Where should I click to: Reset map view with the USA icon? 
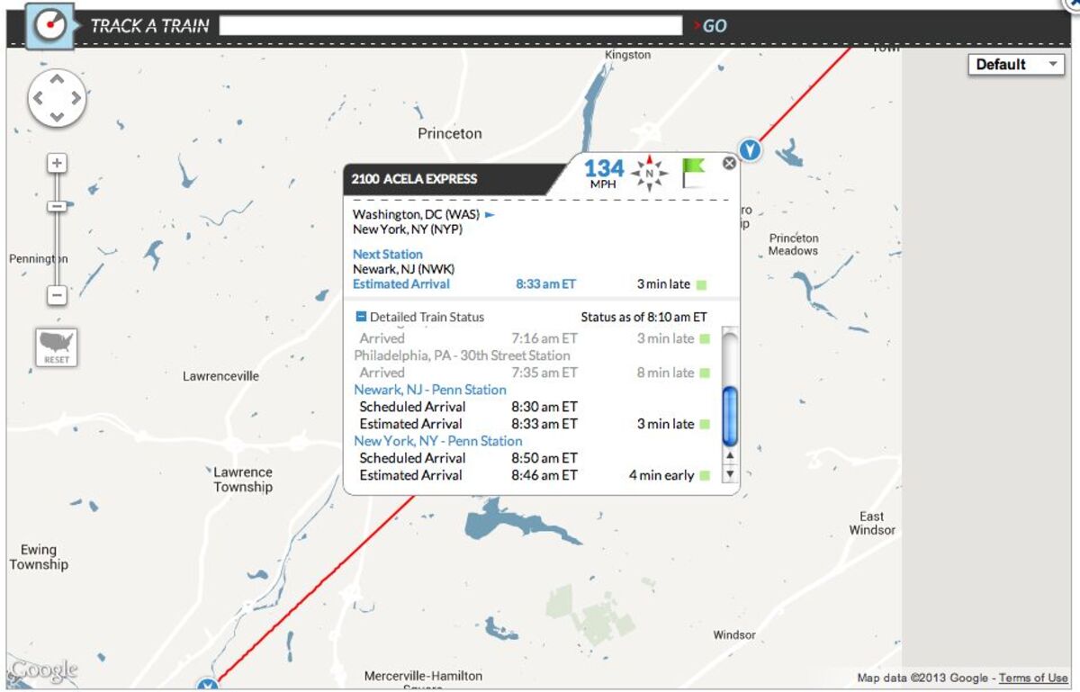click(x=57, y=346)
